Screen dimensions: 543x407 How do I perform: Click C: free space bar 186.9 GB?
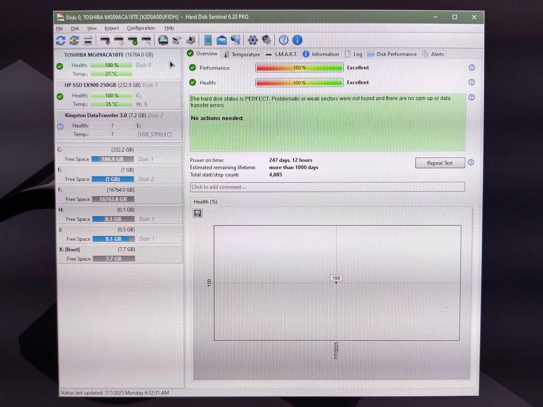(x=112, y=159)
